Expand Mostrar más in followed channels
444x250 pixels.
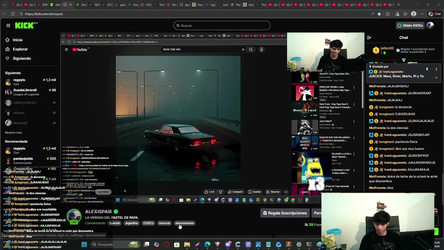[14, 133]
